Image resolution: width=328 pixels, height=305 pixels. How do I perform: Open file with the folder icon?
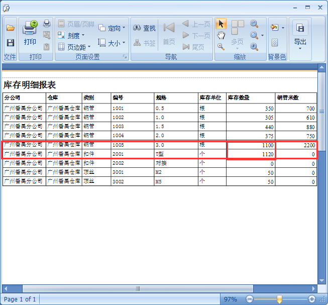(10, 28)
